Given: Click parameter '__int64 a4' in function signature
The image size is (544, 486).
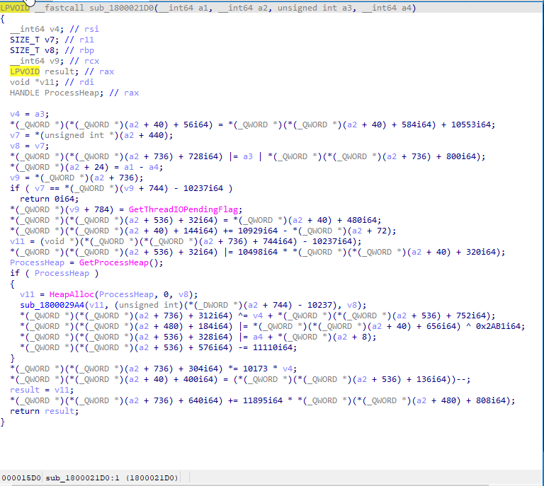Looking at the screenshot, I should click(x=386, y=8).
